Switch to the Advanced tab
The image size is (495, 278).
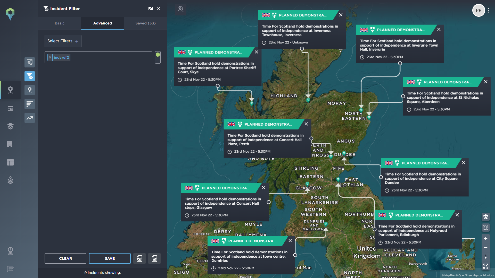coord(103,23)
